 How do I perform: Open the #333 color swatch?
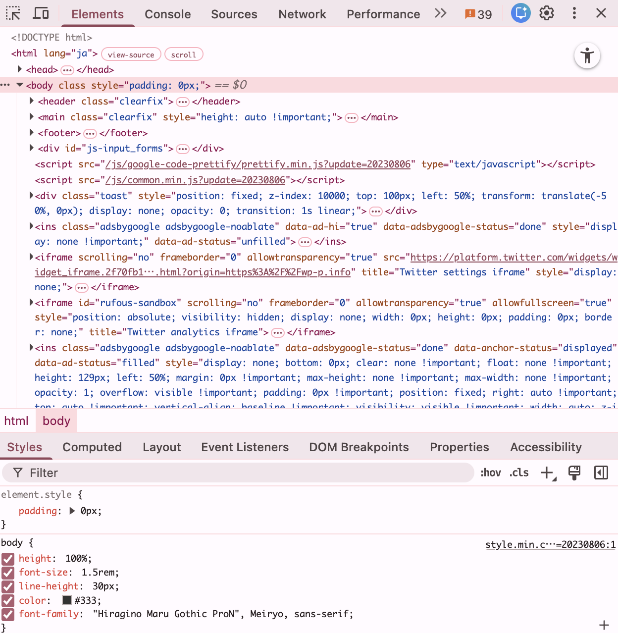tap(67, 600)
